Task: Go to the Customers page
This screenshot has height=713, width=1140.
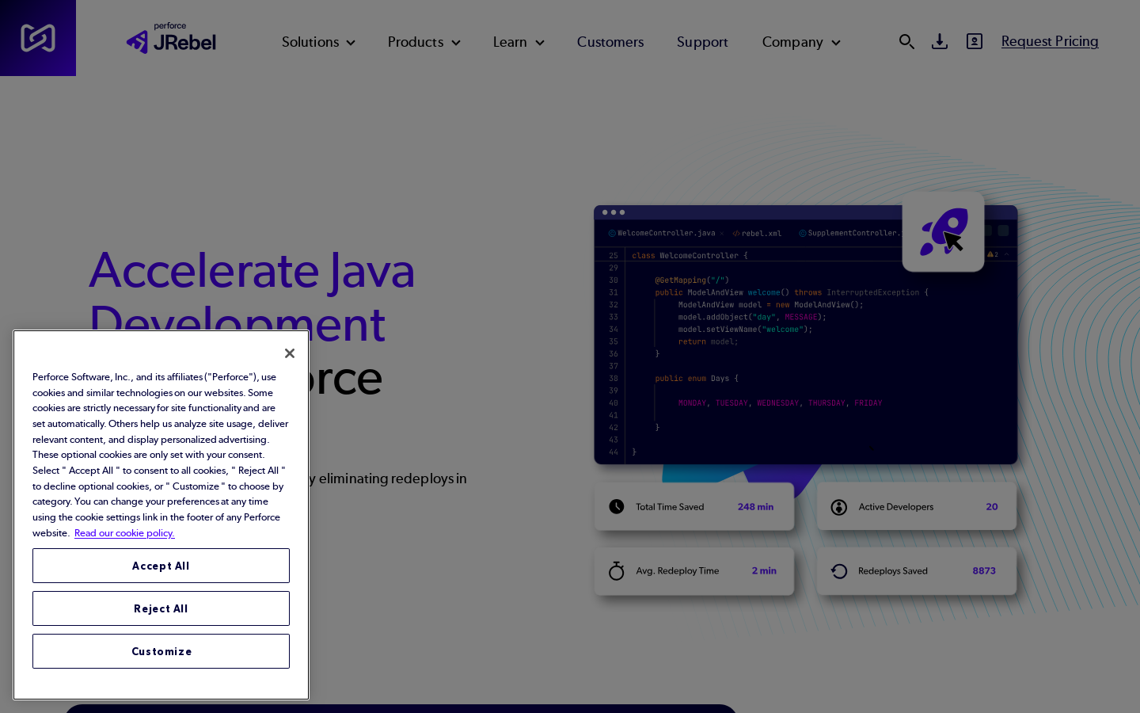Action: (x=610, y=42)
